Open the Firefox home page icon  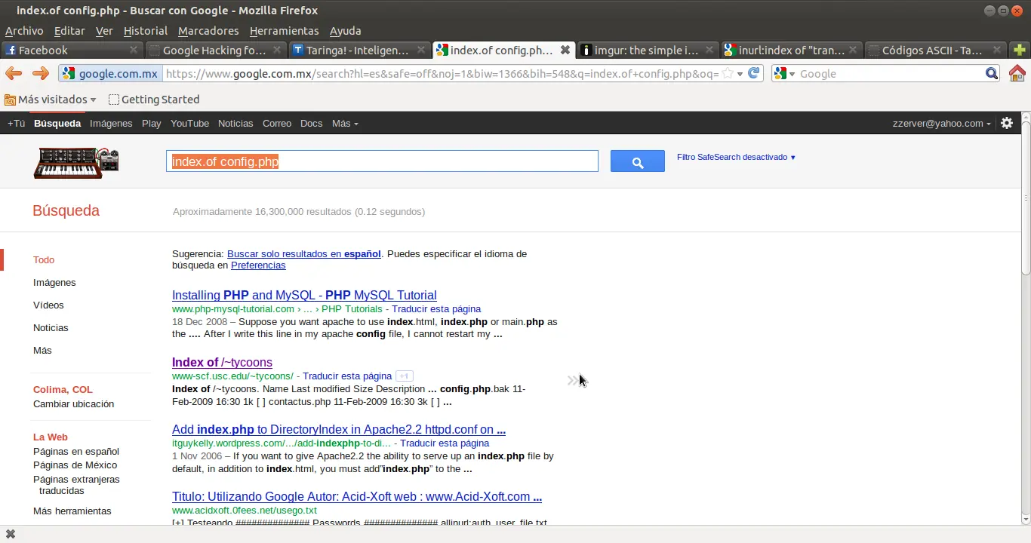coord(1017,73)
